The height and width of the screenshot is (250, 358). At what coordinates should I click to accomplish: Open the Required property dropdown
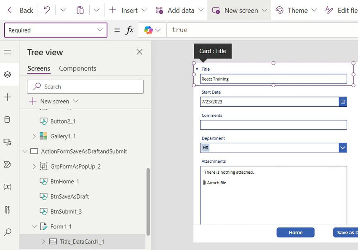click(99, 30)
